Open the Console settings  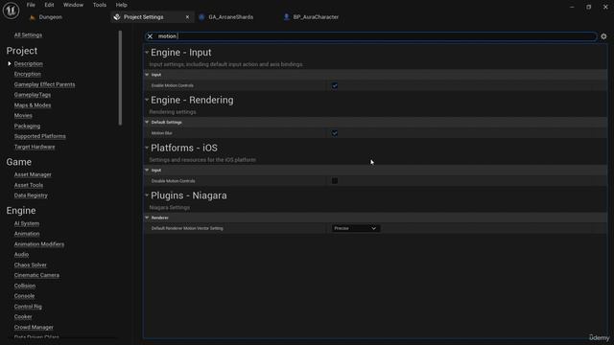24,296
